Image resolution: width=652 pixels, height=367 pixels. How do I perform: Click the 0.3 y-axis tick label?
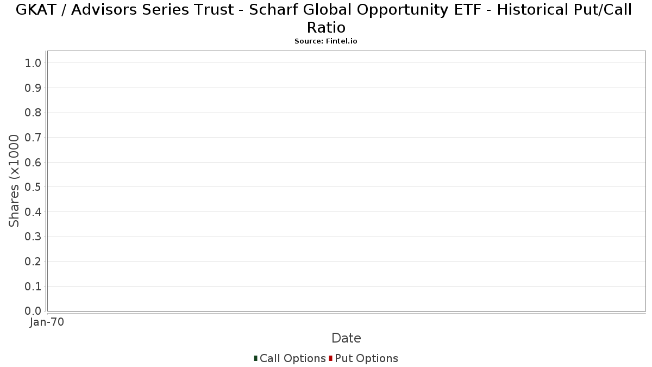33,237
